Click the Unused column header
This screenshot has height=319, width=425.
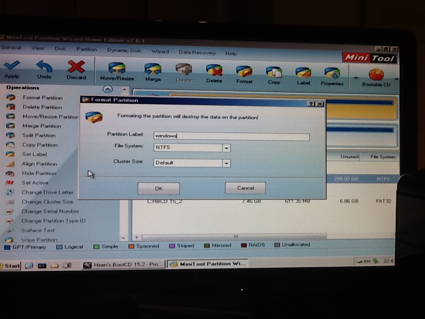(349, 157)
